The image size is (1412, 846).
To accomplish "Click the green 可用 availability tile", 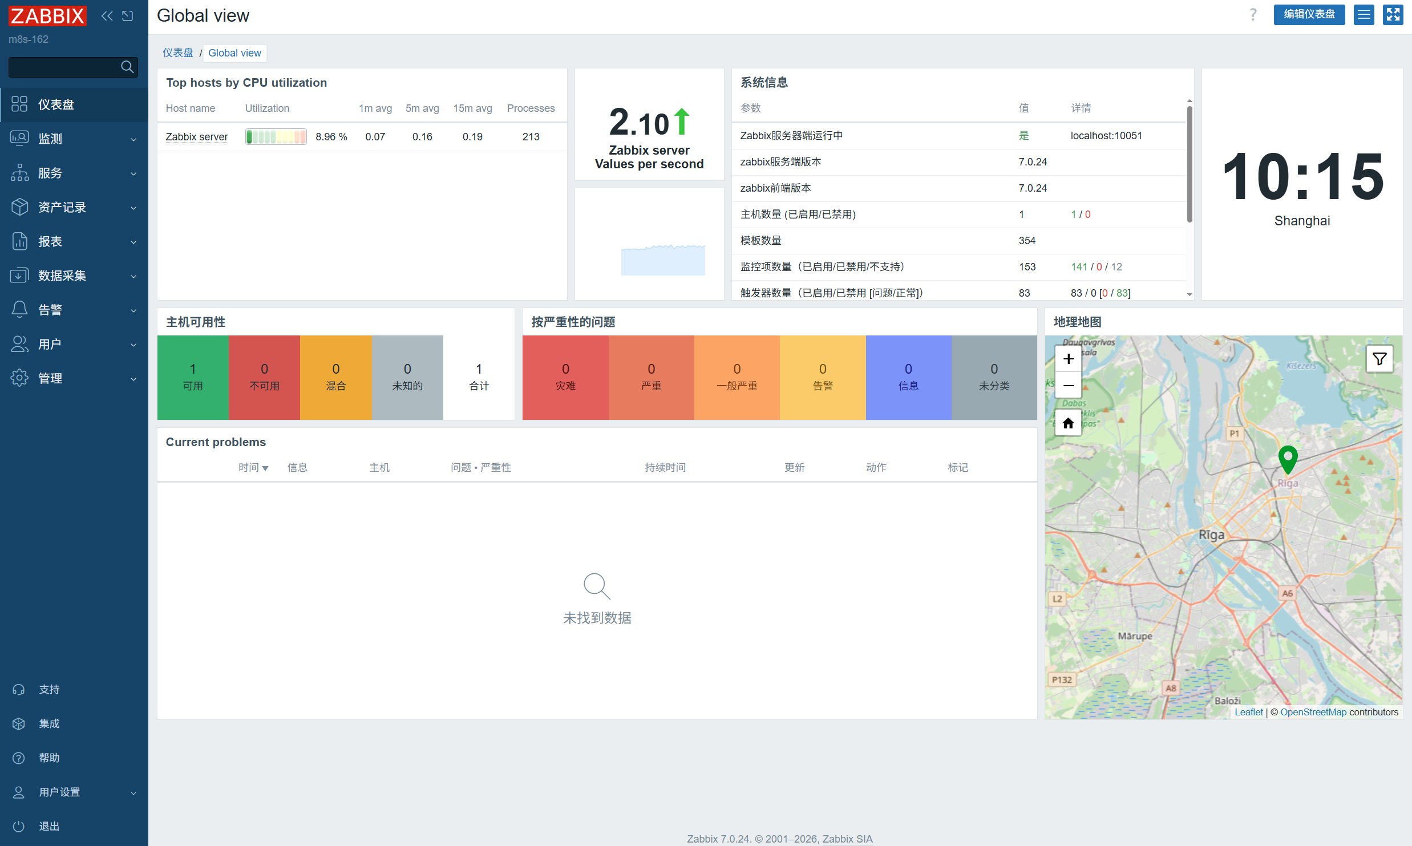I will click(193, 377).
